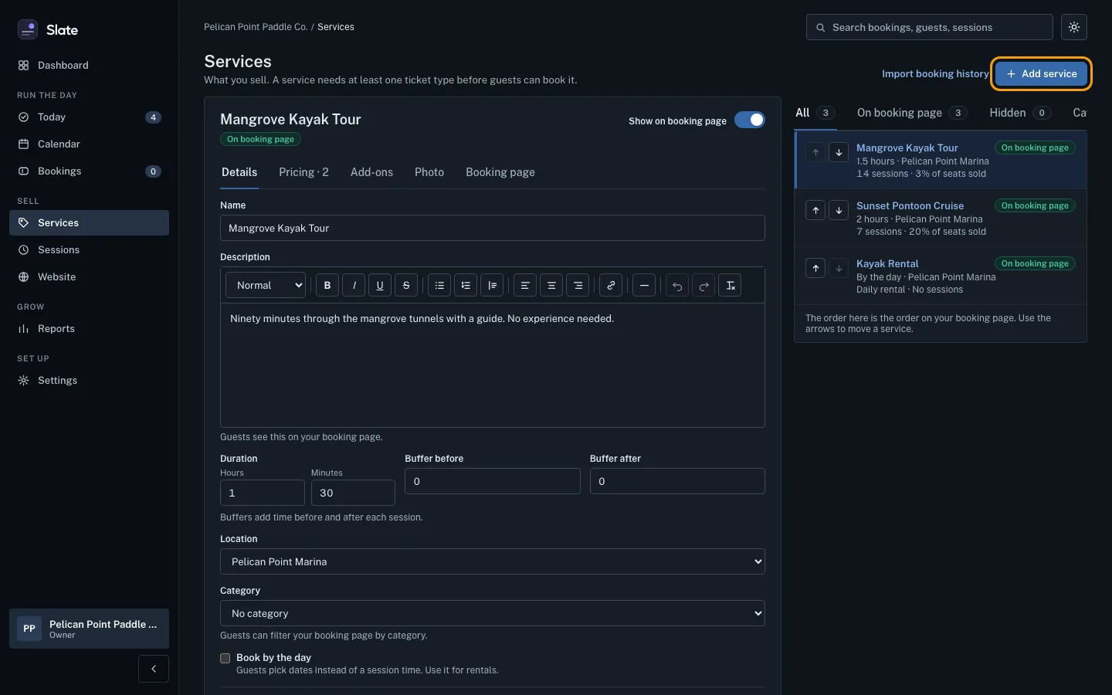Center align description text

551,285
